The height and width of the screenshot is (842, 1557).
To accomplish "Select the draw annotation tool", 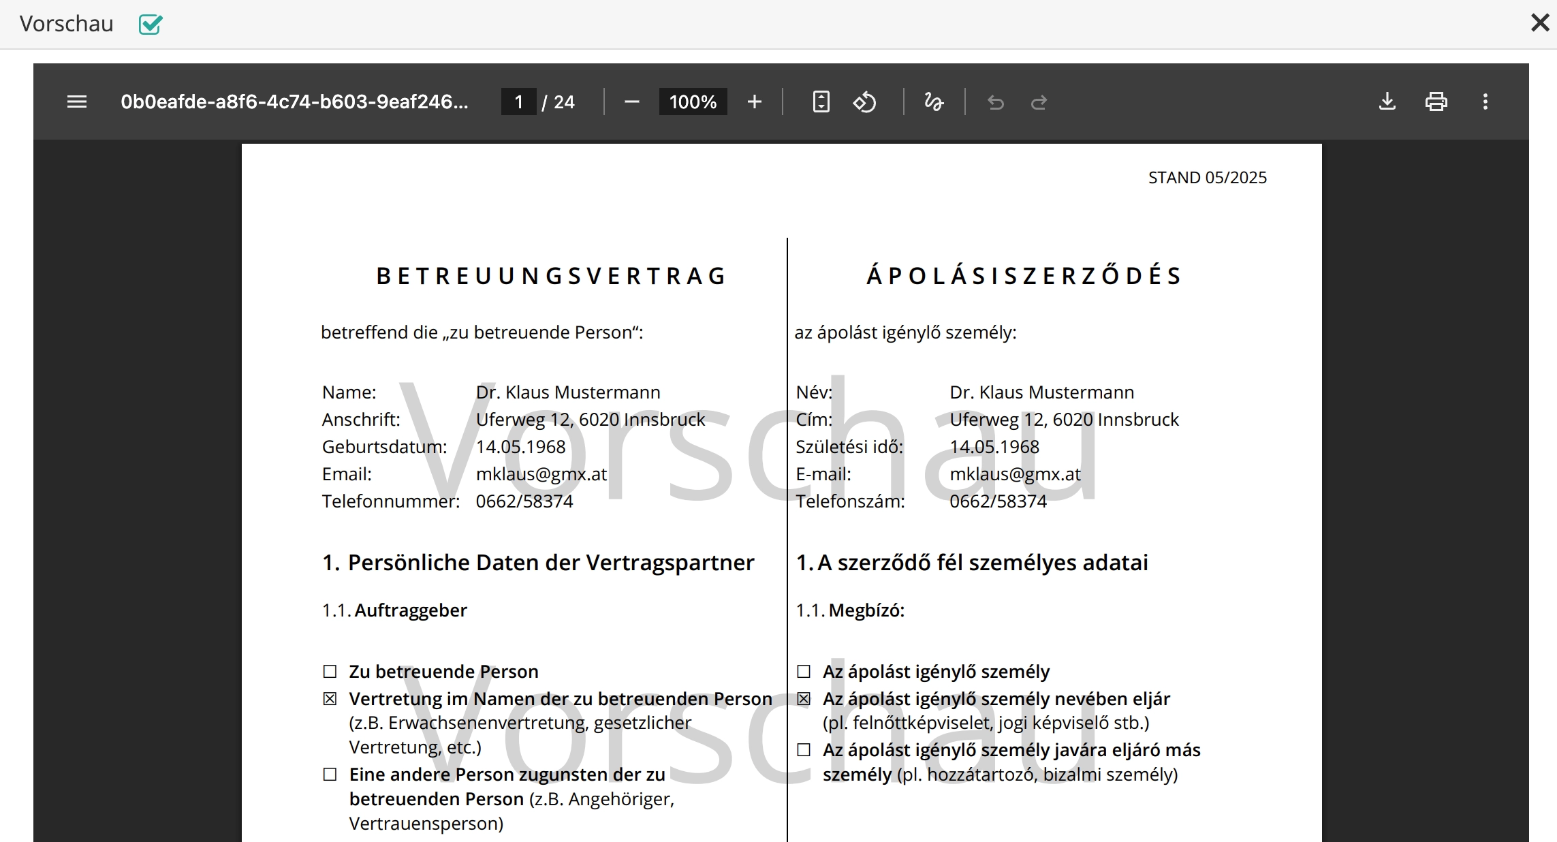I will [x=934, y=102].
